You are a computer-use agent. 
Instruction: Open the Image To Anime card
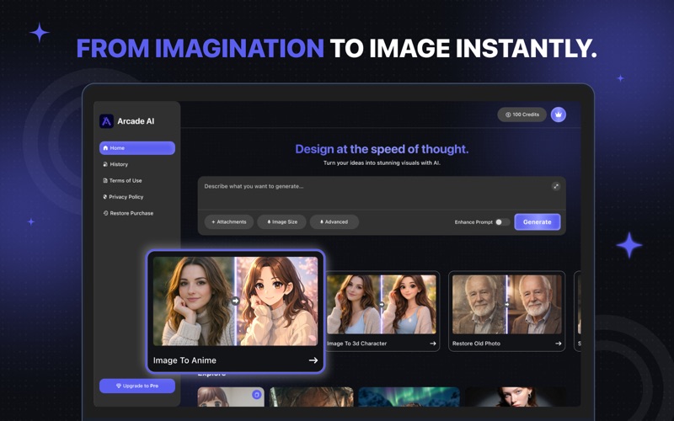[x=236, y=311]
